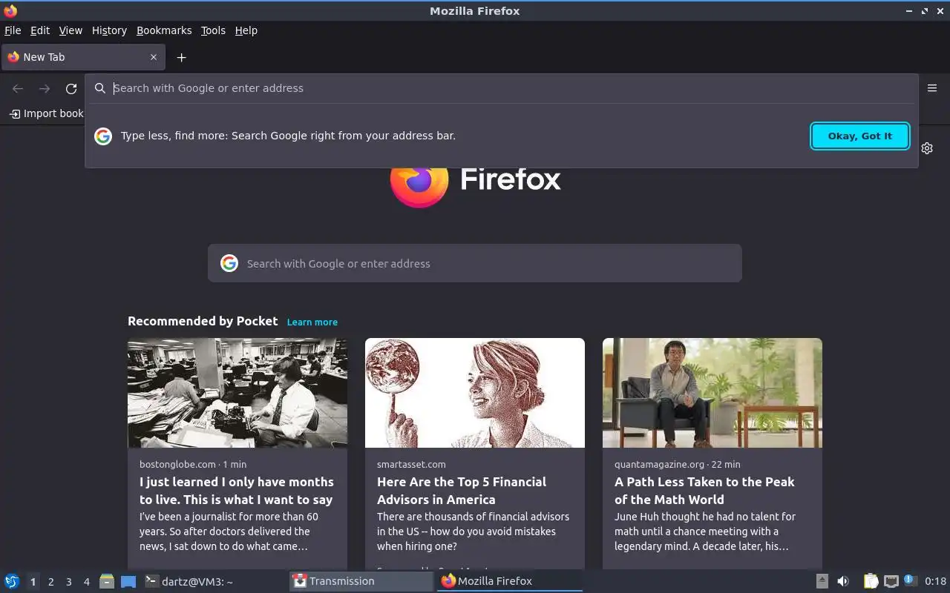This screenshot has height=593, width=950.
Task: Open the View menu
Action: pos(71,30)
